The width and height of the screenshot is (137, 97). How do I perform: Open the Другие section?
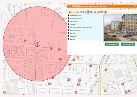point(73,39)
